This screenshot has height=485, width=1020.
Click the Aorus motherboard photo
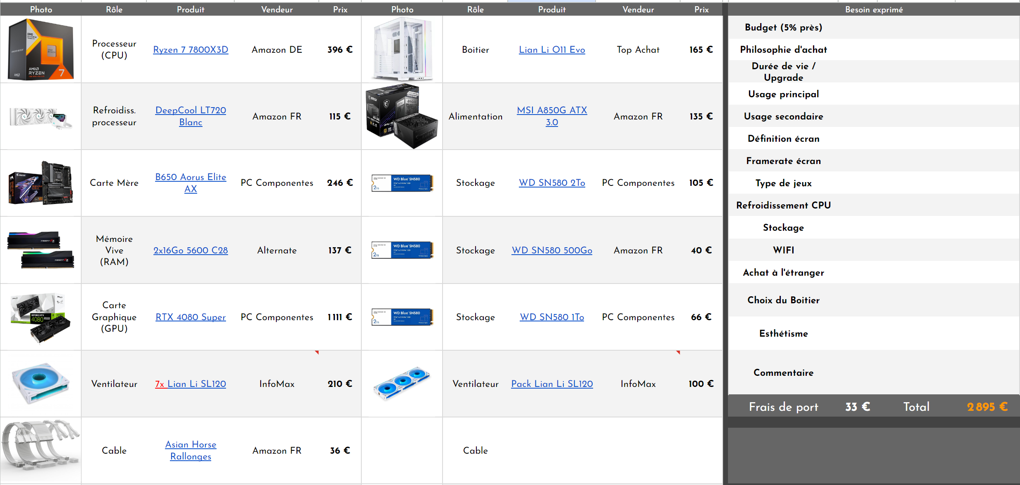pos(40,183)
